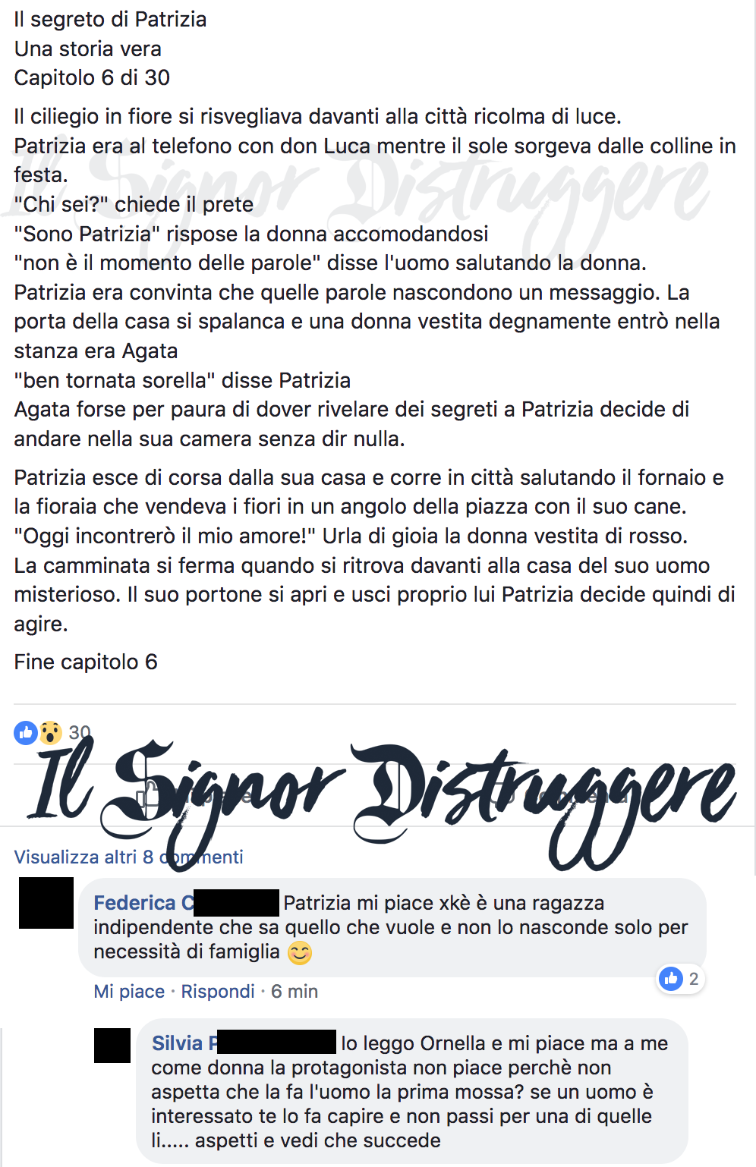Click the like badge showing 2
Viewport: 756px width, 1167px height.
click(680, 979)
